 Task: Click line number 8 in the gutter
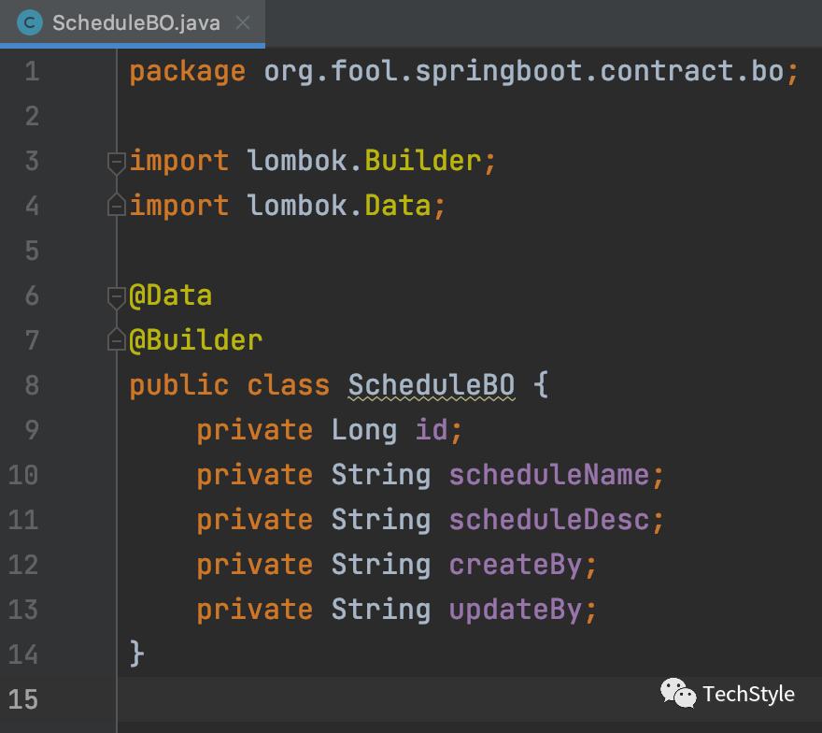(32, 385)
